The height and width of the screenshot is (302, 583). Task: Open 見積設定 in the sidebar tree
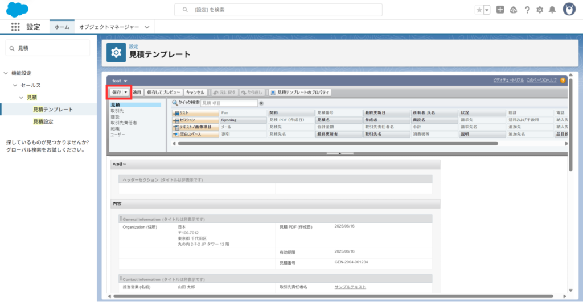point(43,121)
